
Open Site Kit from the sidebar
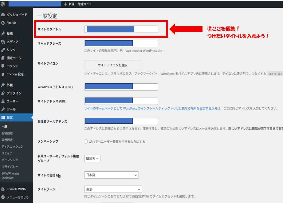coord(3,23)
